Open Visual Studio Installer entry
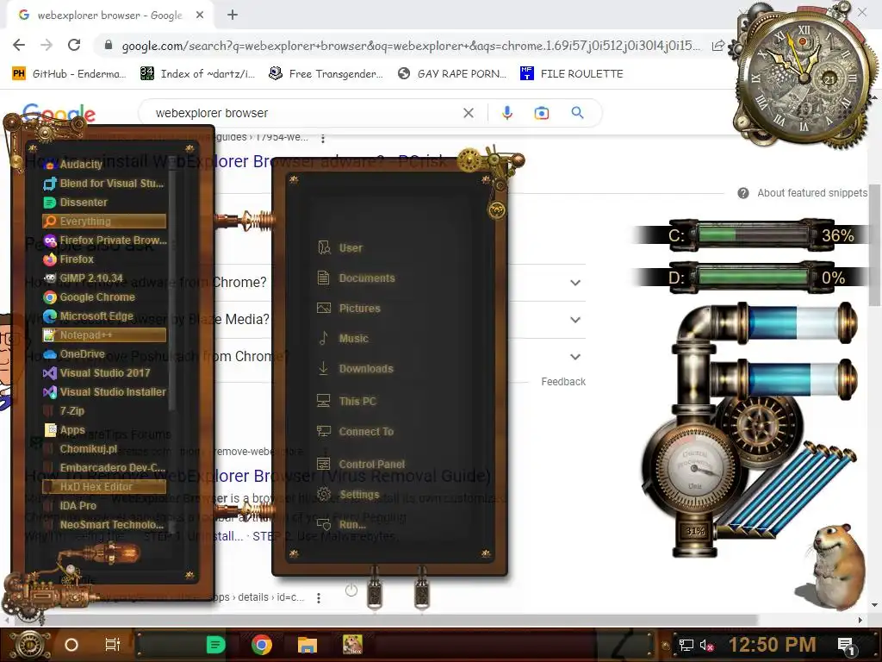The image size is (882, 662). (x=104, y=392)
